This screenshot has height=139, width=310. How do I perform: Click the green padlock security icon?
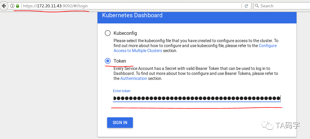(17, 6)
